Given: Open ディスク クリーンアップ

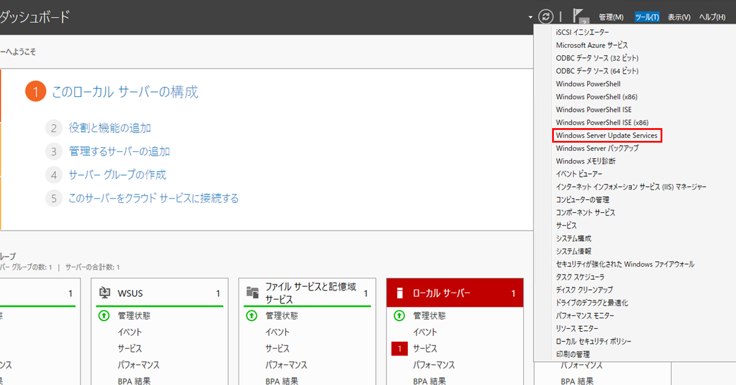Looking at the screenshot, I should (x=584, y=289).
